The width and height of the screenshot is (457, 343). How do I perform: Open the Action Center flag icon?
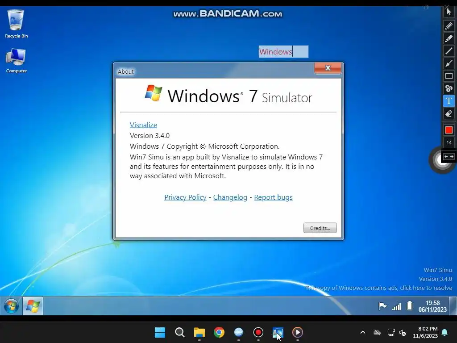(382, 306)
